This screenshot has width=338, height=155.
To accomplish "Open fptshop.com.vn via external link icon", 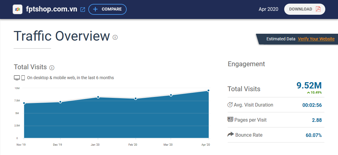I will point(83,9).
